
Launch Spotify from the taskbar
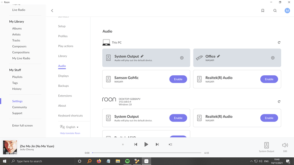127,161
